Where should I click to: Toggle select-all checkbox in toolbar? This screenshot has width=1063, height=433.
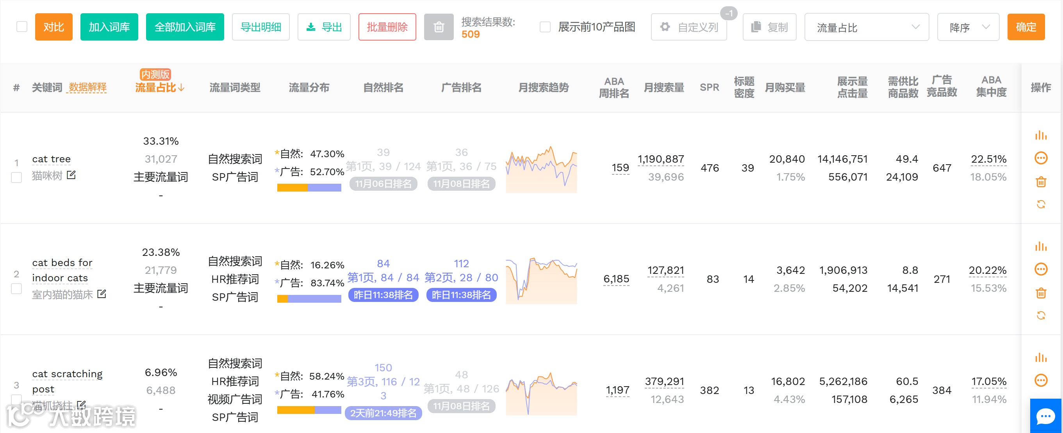point(21,27)
